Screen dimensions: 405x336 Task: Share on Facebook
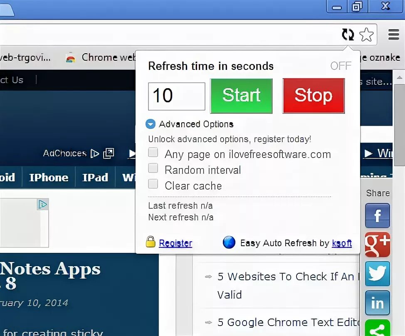pos(378,215)
